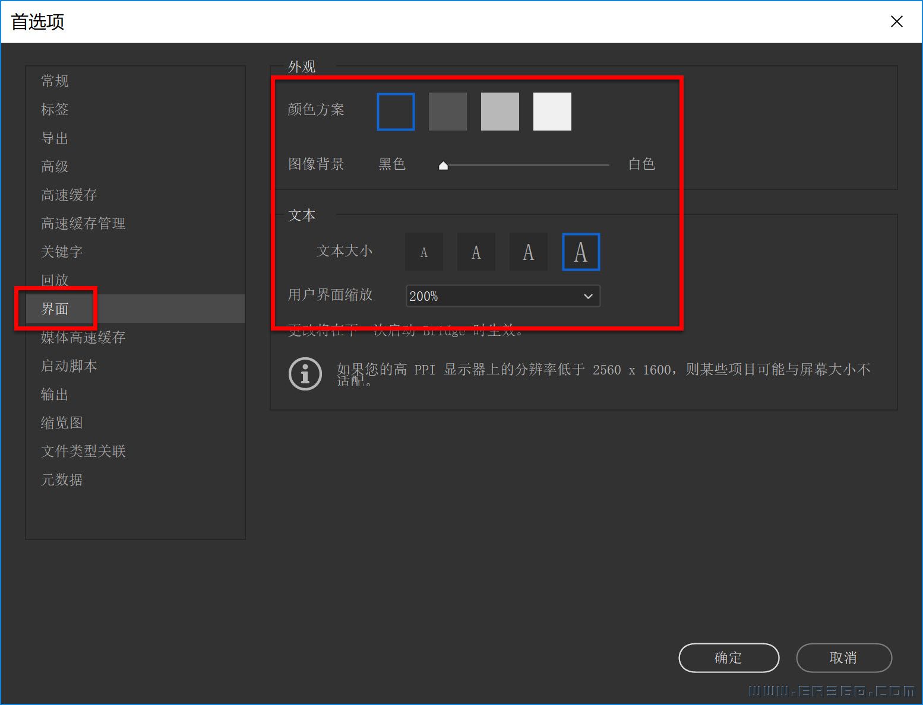Choose the second smallest text size
Image resolution: width=923 pixels, height=705 pixels.
click(476, 251)
